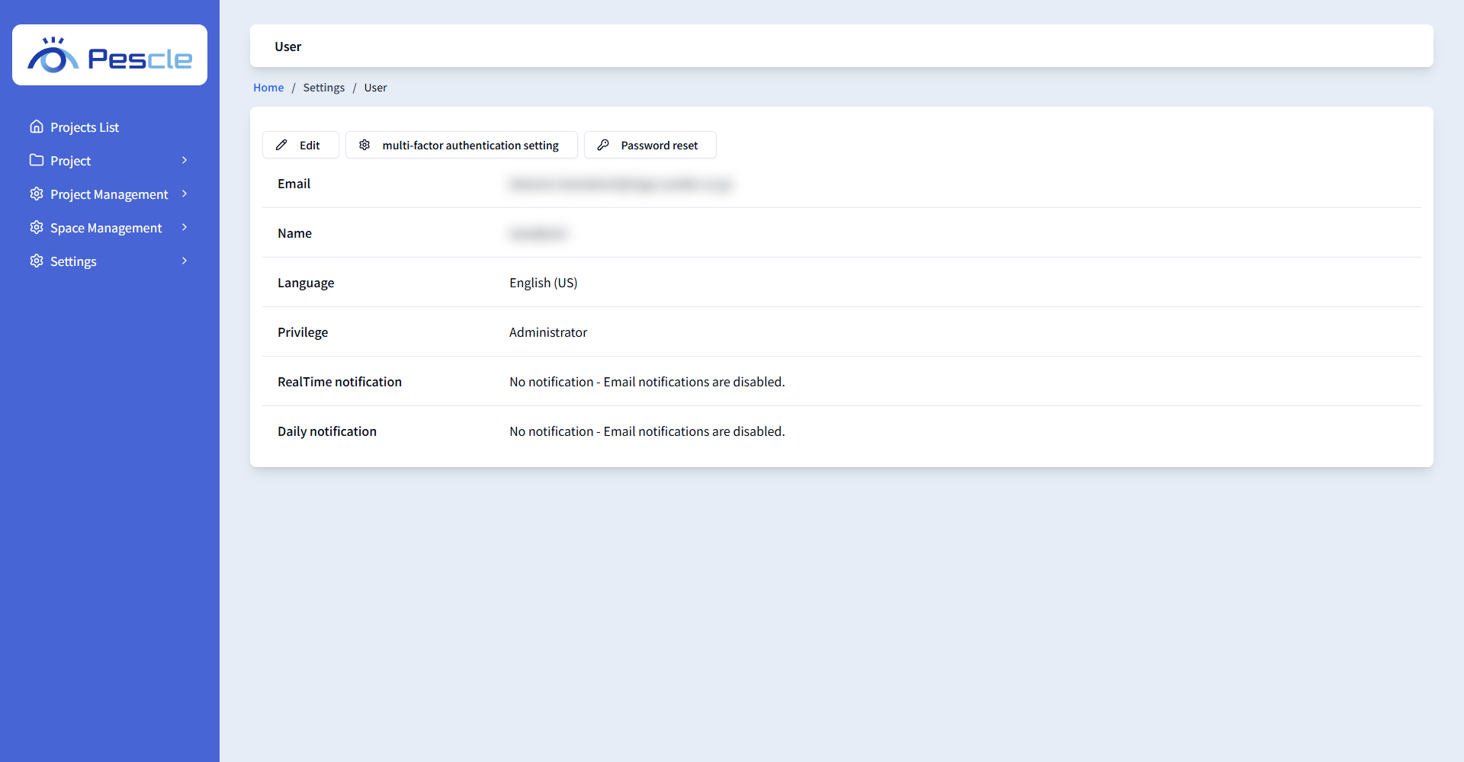Open the multi-factor authentication setting

(461, 145)
